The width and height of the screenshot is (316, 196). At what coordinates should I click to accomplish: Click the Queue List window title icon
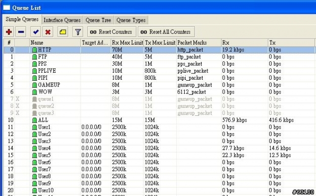[6, 8]
